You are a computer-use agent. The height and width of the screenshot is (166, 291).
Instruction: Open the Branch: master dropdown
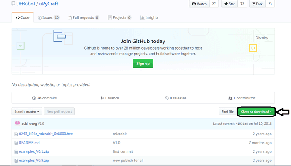point(27,111)
